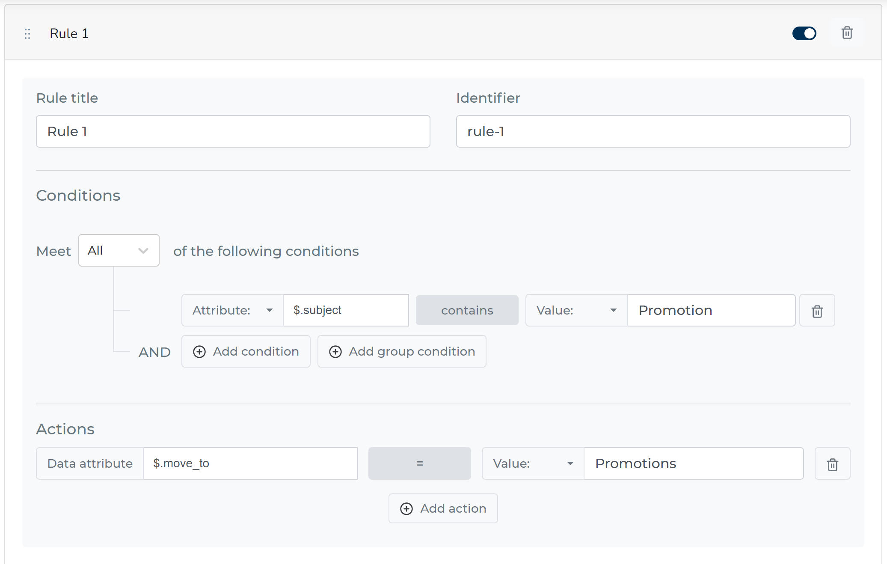Edit the Promotion value field
The width and height of the screenshot is (887, 564).
(x=711, y=311)
